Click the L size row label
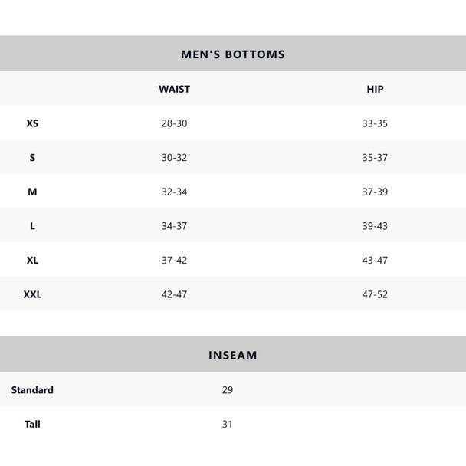The image size is (466, 466). pos(32,226)
